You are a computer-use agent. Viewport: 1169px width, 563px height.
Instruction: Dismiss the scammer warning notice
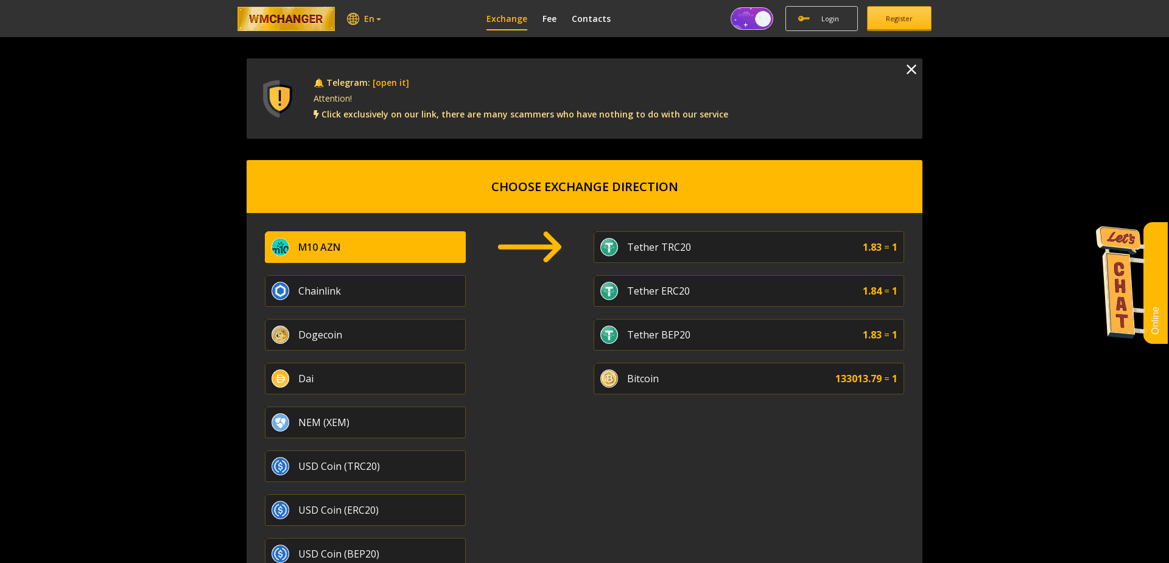(911, 69)
